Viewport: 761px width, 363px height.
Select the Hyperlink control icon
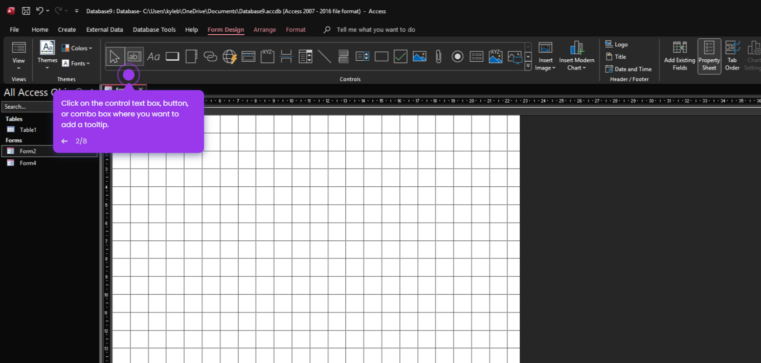tap(210, 56)
